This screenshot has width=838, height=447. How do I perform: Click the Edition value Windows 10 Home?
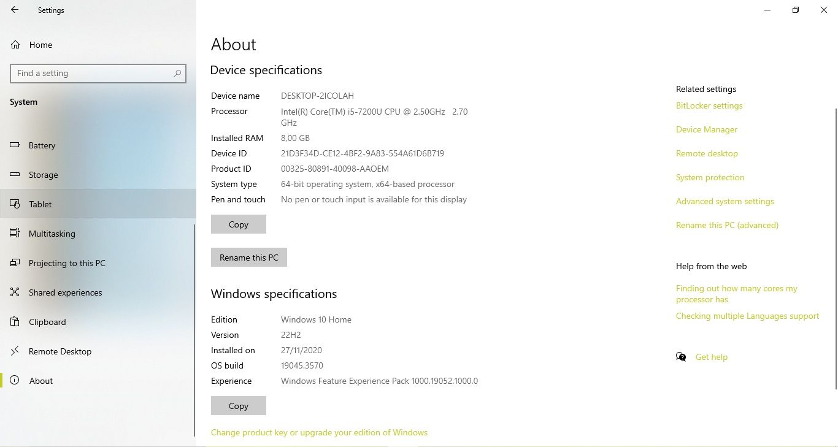click(316, 319)
